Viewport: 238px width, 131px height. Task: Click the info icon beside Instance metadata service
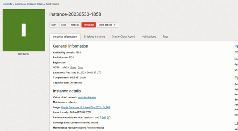coord(109,118)
